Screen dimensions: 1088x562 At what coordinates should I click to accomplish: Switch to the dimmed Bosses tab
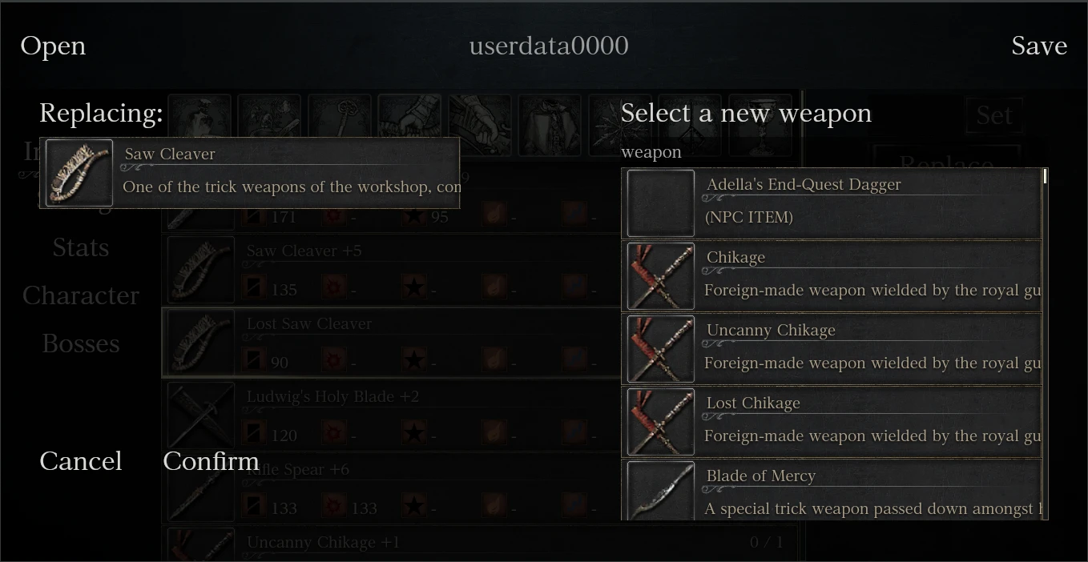81,343
